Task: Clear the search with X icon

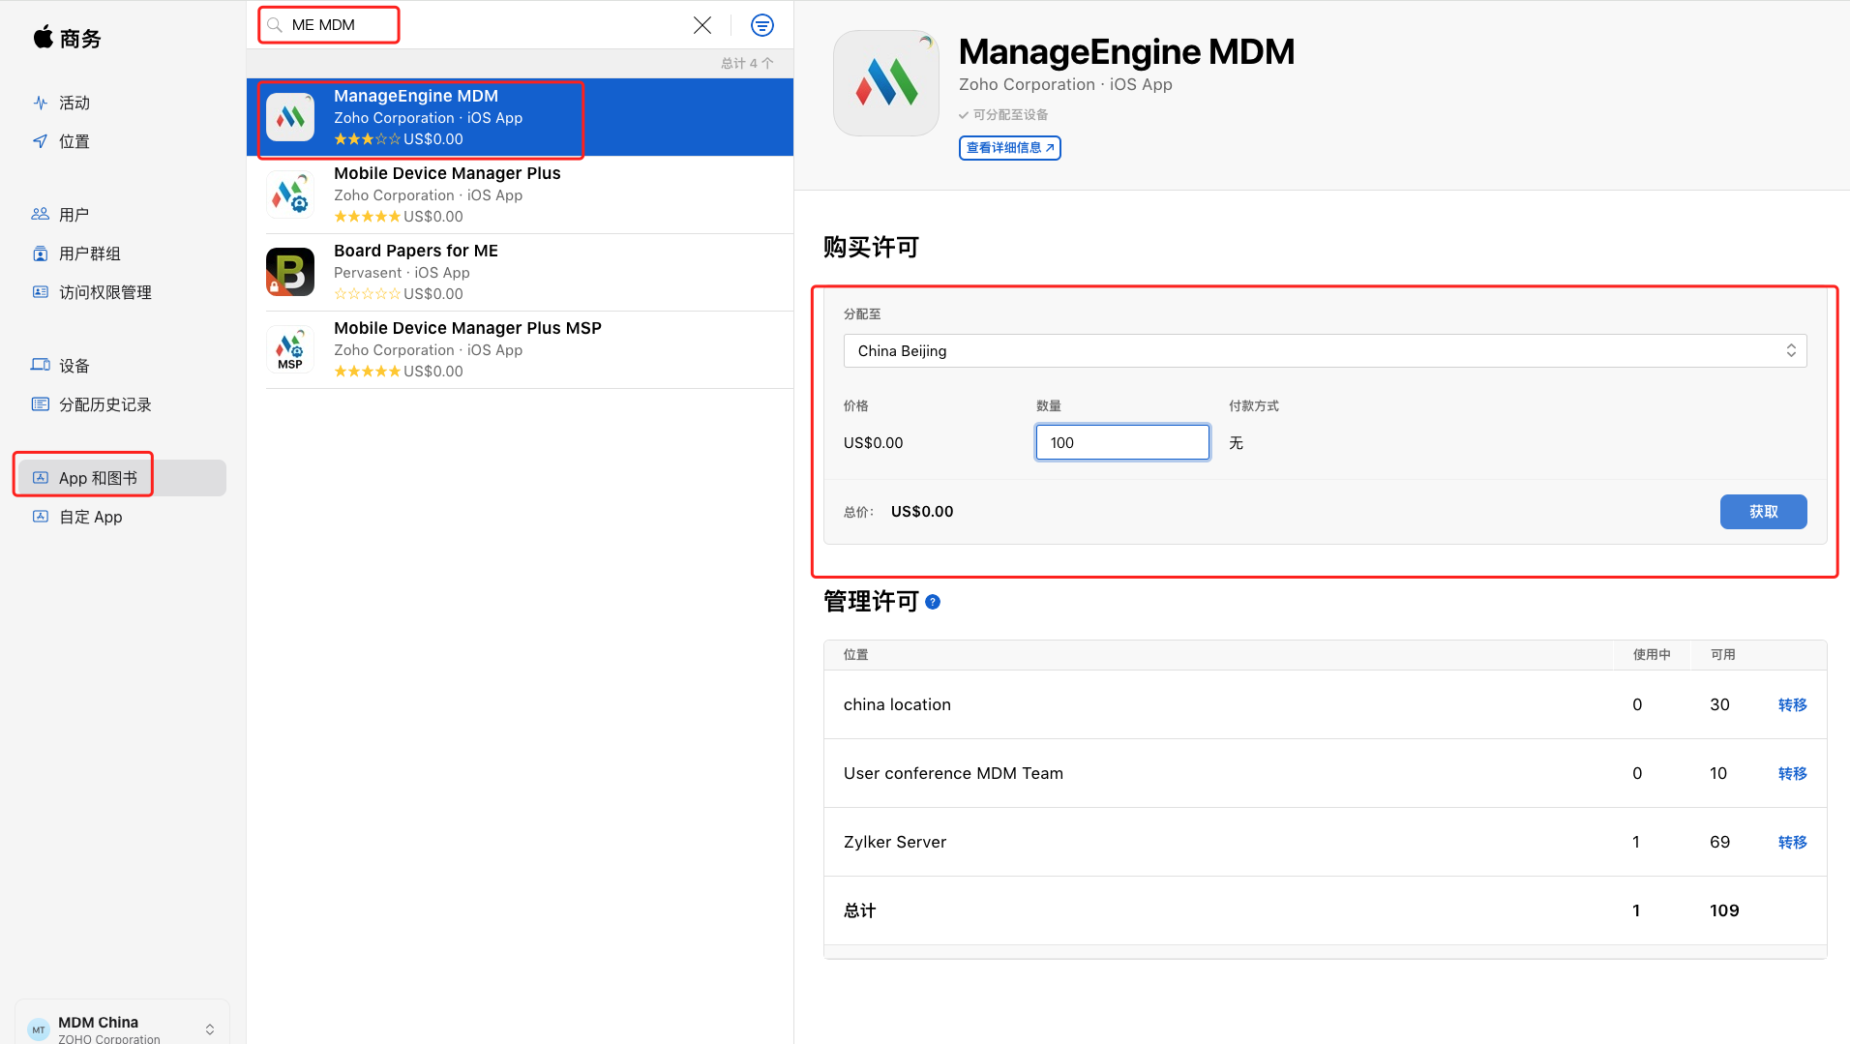Action: 702,25
